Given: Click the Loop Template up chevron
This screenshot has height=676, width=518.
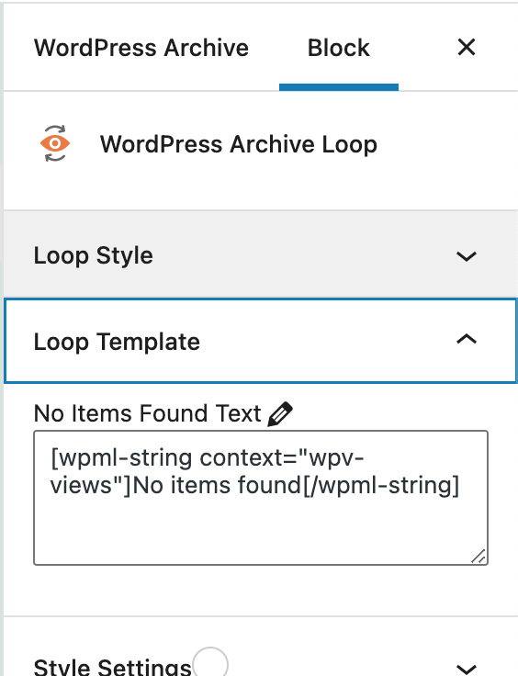Looking at the screenshot, I should pos(467,339).
